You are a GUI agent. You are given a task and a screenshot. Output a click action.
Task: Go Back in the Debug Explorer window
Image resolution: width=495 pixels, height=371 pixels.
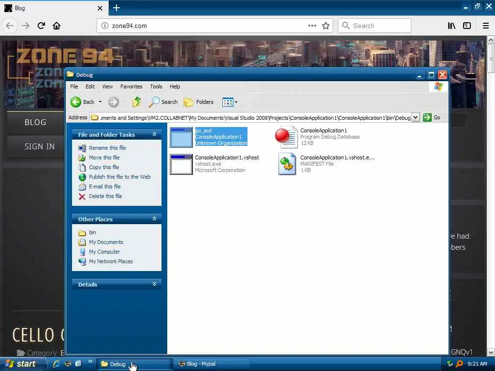click(x=82, y=102)
